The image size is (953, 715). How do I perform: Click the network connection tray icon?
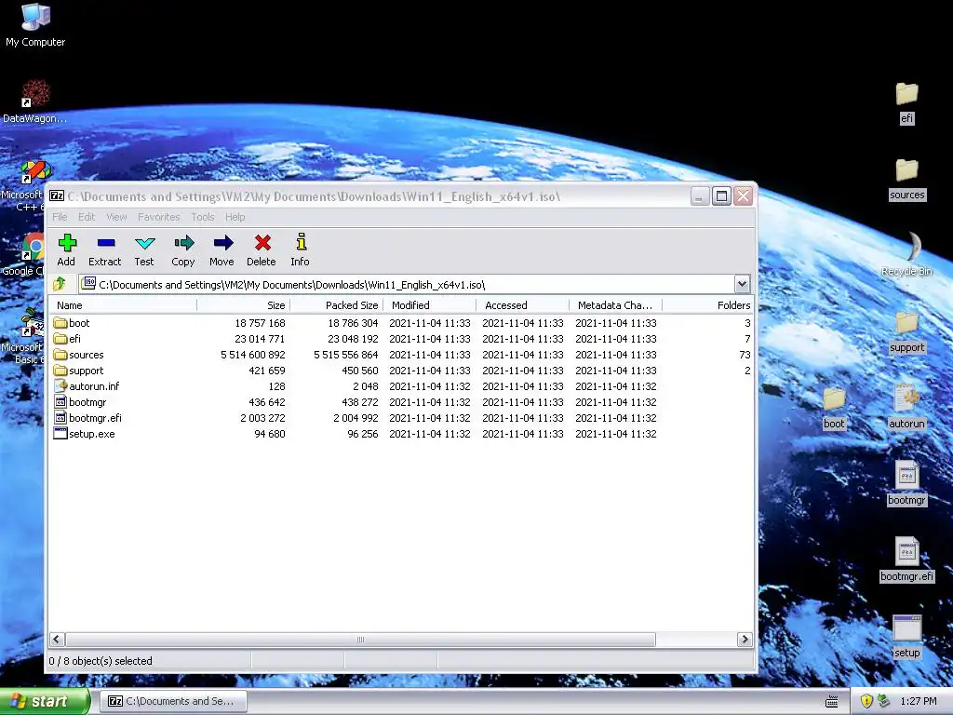pyautogui.click(x=884, y=702)
